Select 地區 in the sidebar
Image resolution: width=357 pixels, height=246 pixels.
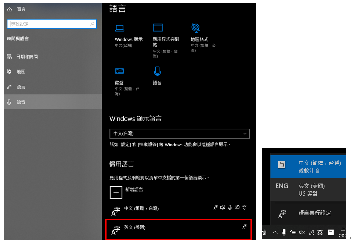(x=21, y=72)
